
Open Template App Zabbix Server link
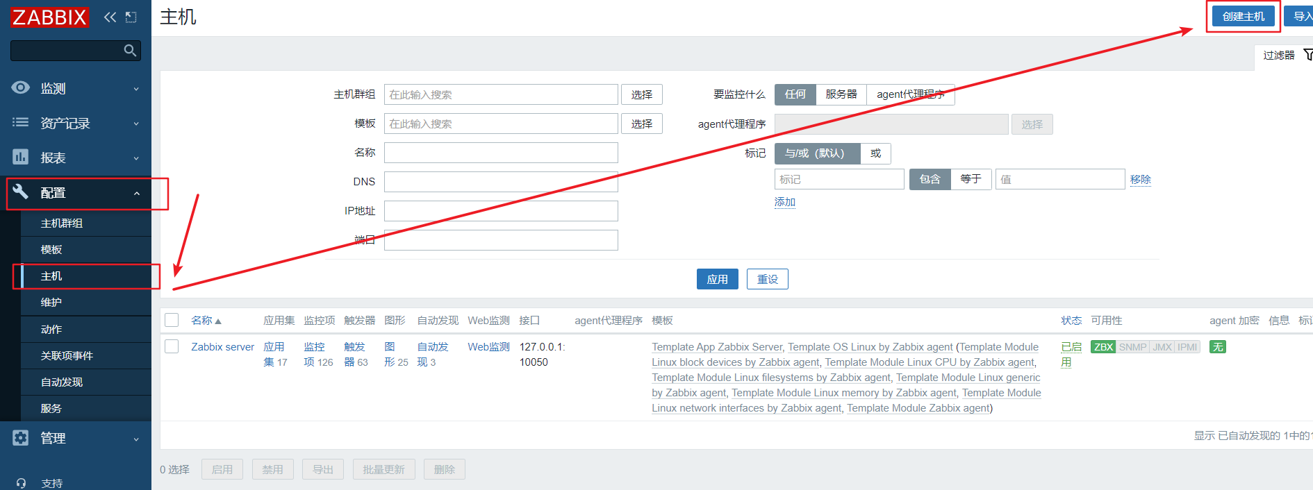click(x=717, y=346)
